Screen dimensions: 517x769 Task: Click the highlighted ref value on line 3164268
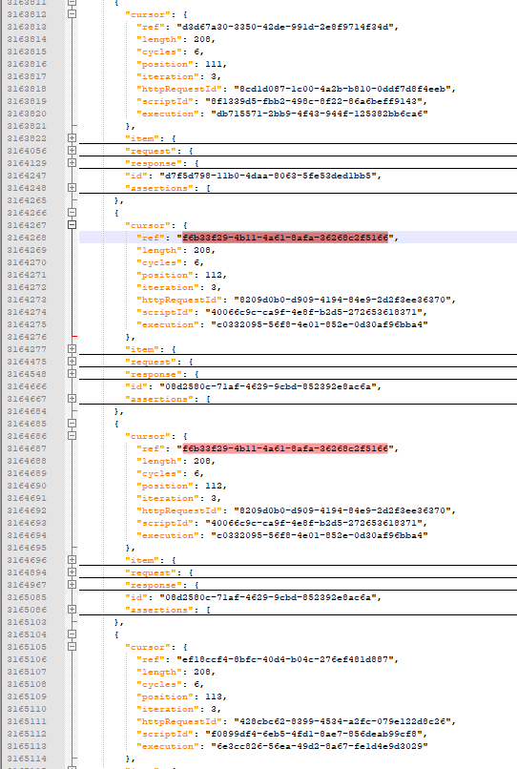(285, 238)
